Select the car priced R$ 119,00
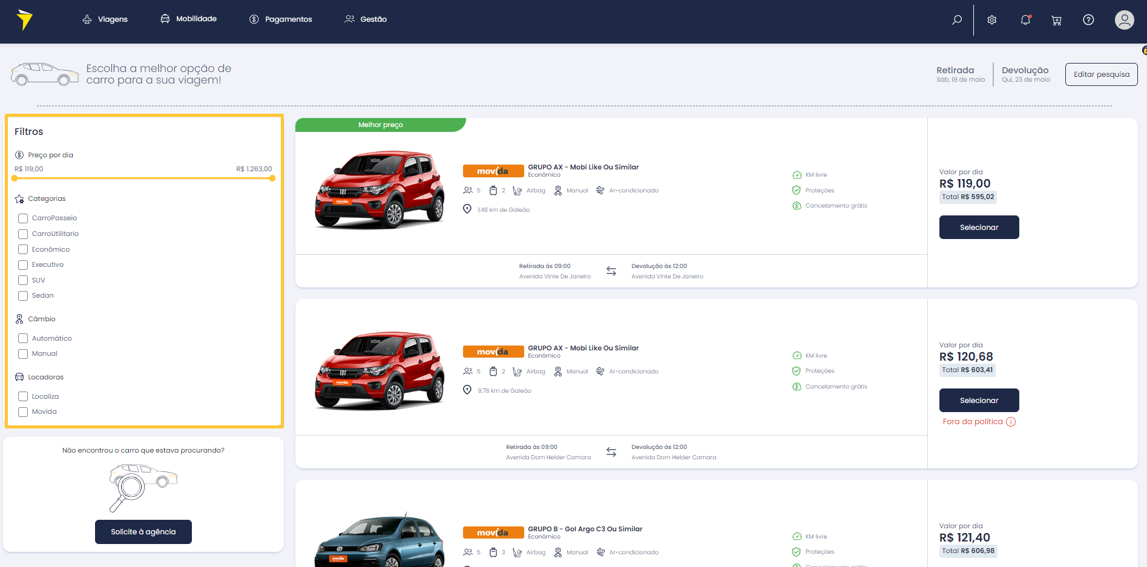The height and width of the screenshot is (567, 1147). pyautogui.click(x=979, y=228)
